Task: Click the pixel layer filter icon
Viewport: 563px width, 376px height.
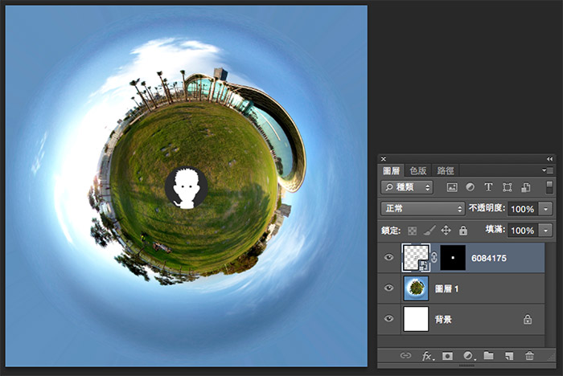Action: click(452, 187)
